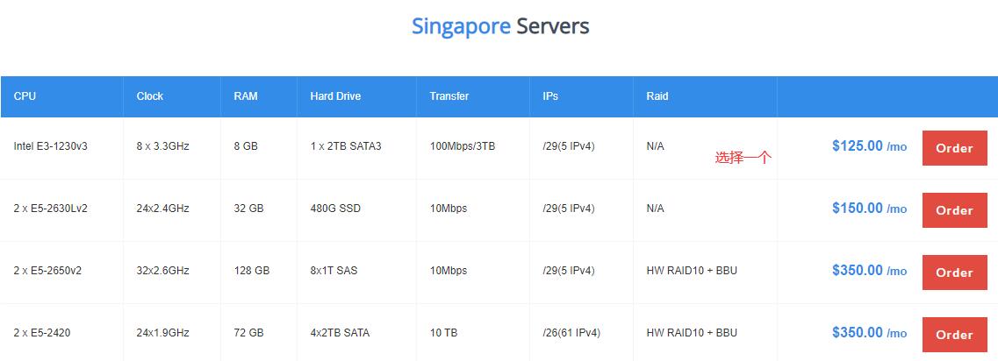Click 10Mbps transfer in the E5-2650v2 row
998x361 pixels.
[449, 271]
